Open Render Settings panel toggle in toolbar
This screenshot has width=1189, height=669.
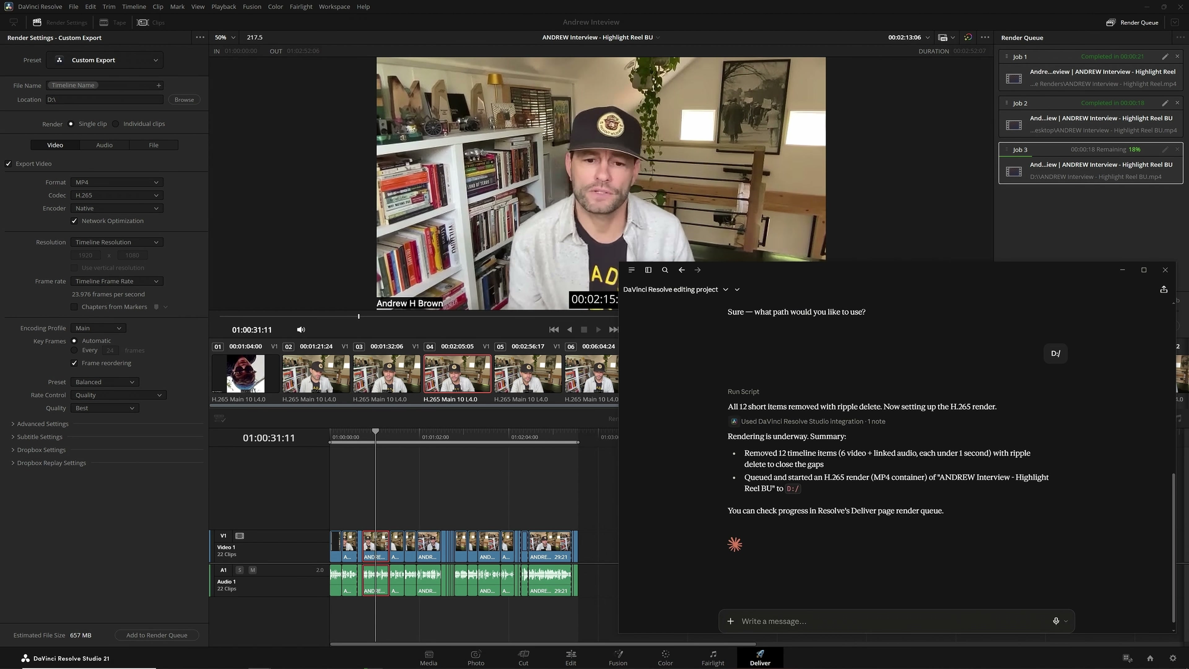59,23
